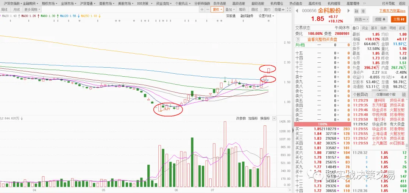The image size is (409, 193).
Task: Open 热点追击 menu item
Action: click(296, 3)
